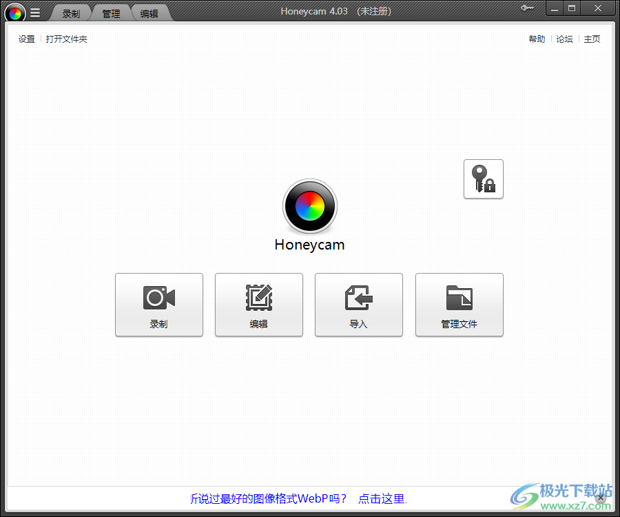Screen dimensions: 620x517
Task: Click the 导入 import button
Action: [359, 305]
